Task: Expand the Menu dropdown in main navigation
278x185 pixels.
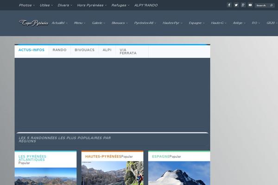Action: pos(80,23)
